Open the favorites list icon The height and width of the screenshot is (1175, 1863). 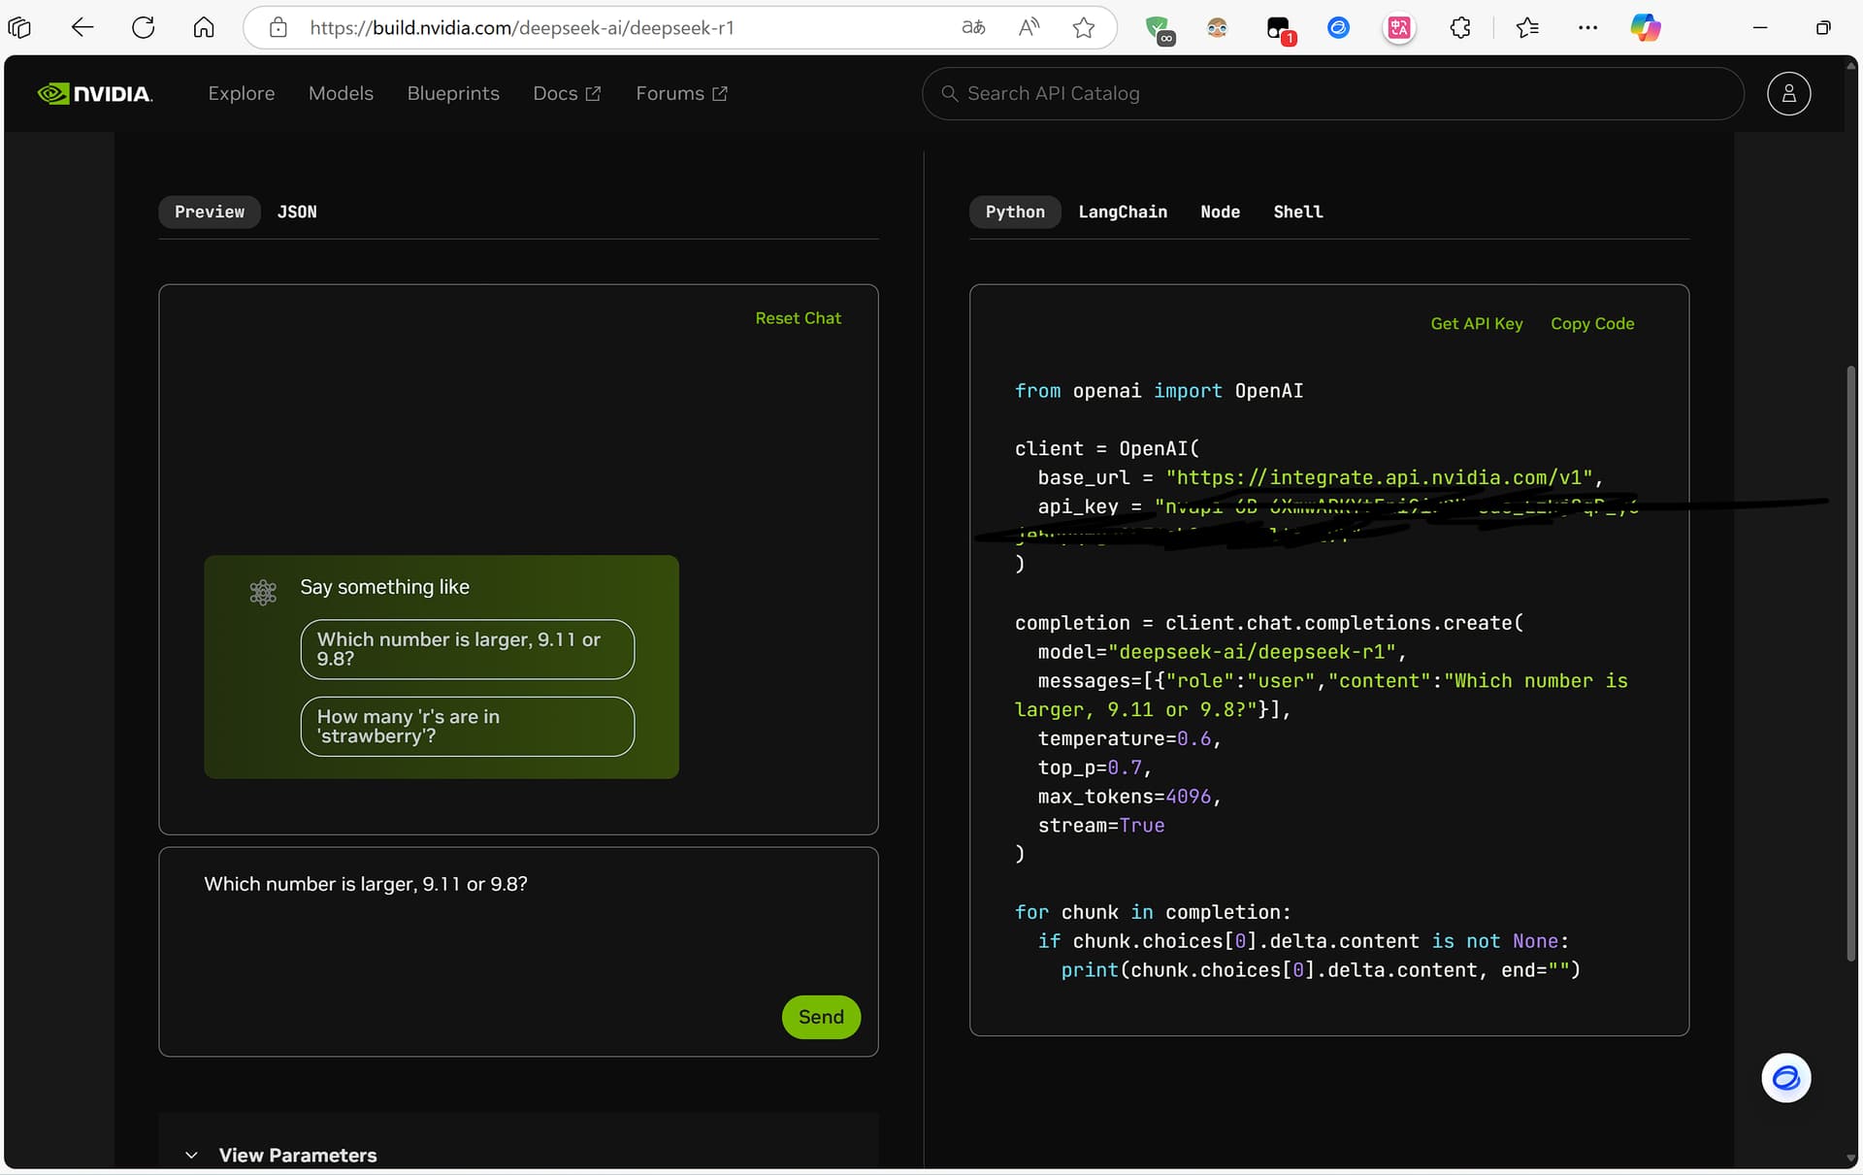(x=1527, y=28)
